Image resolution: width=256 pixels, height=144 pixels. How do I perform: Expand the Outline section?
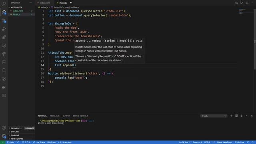(22, 132)
